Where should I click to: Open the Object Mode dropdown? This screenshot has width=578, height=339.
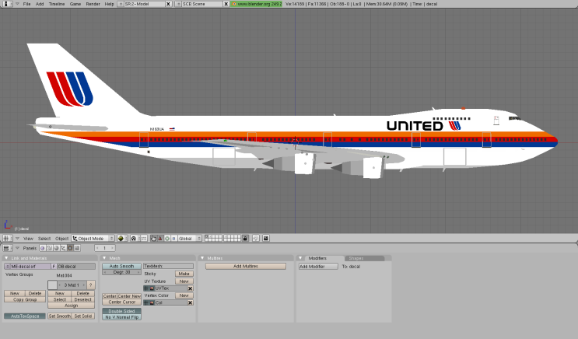[93, 239]
